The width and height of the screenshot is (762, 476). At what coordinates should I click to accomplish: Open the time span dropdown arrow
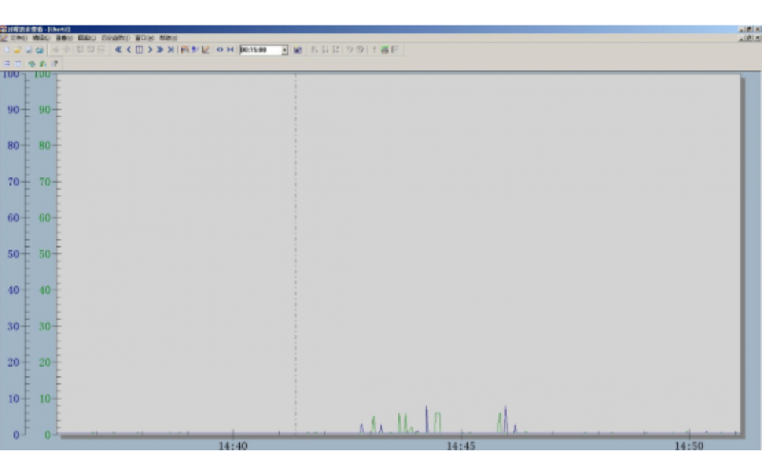coord(284,50)
